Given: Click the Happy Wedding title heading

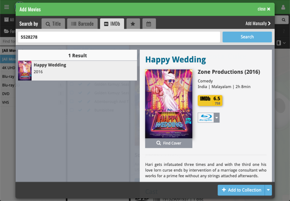Looking at the screenshot, I should click(175, 60).
